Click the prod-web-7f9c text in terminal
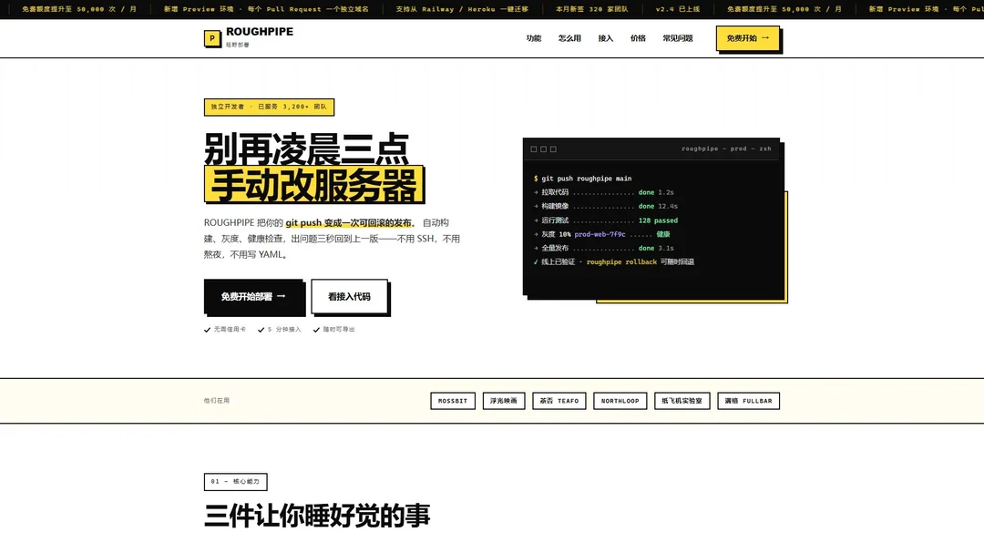Screen dimensions: 984x553 click(x=600, y=234)
